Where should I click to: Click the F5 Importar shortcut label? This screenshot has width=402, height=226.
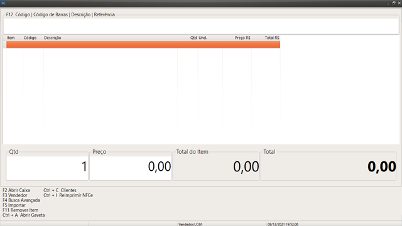coord(14,205)
